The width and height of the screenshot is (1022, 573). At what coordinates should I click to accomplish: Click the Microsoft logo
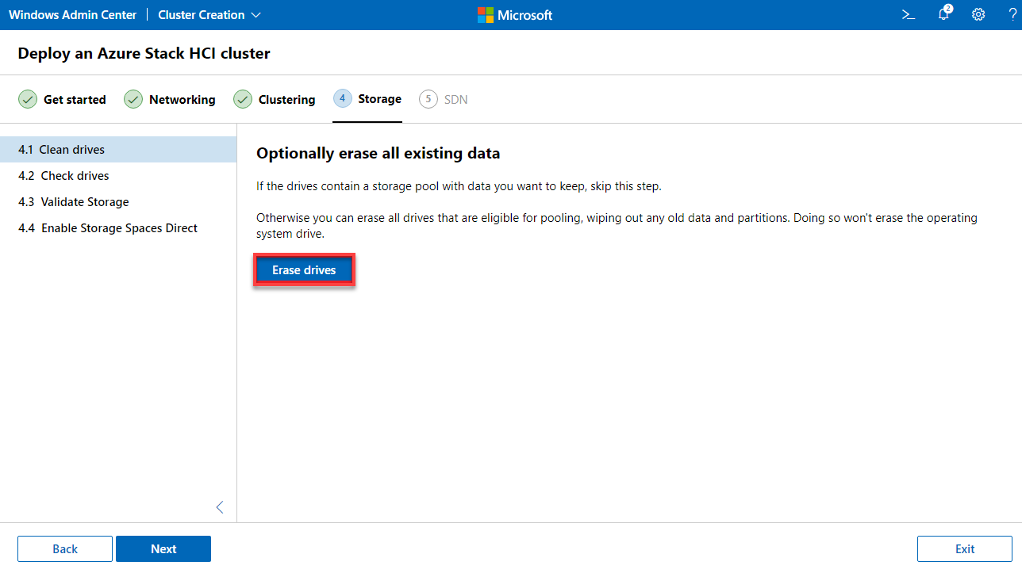point(514,15)
